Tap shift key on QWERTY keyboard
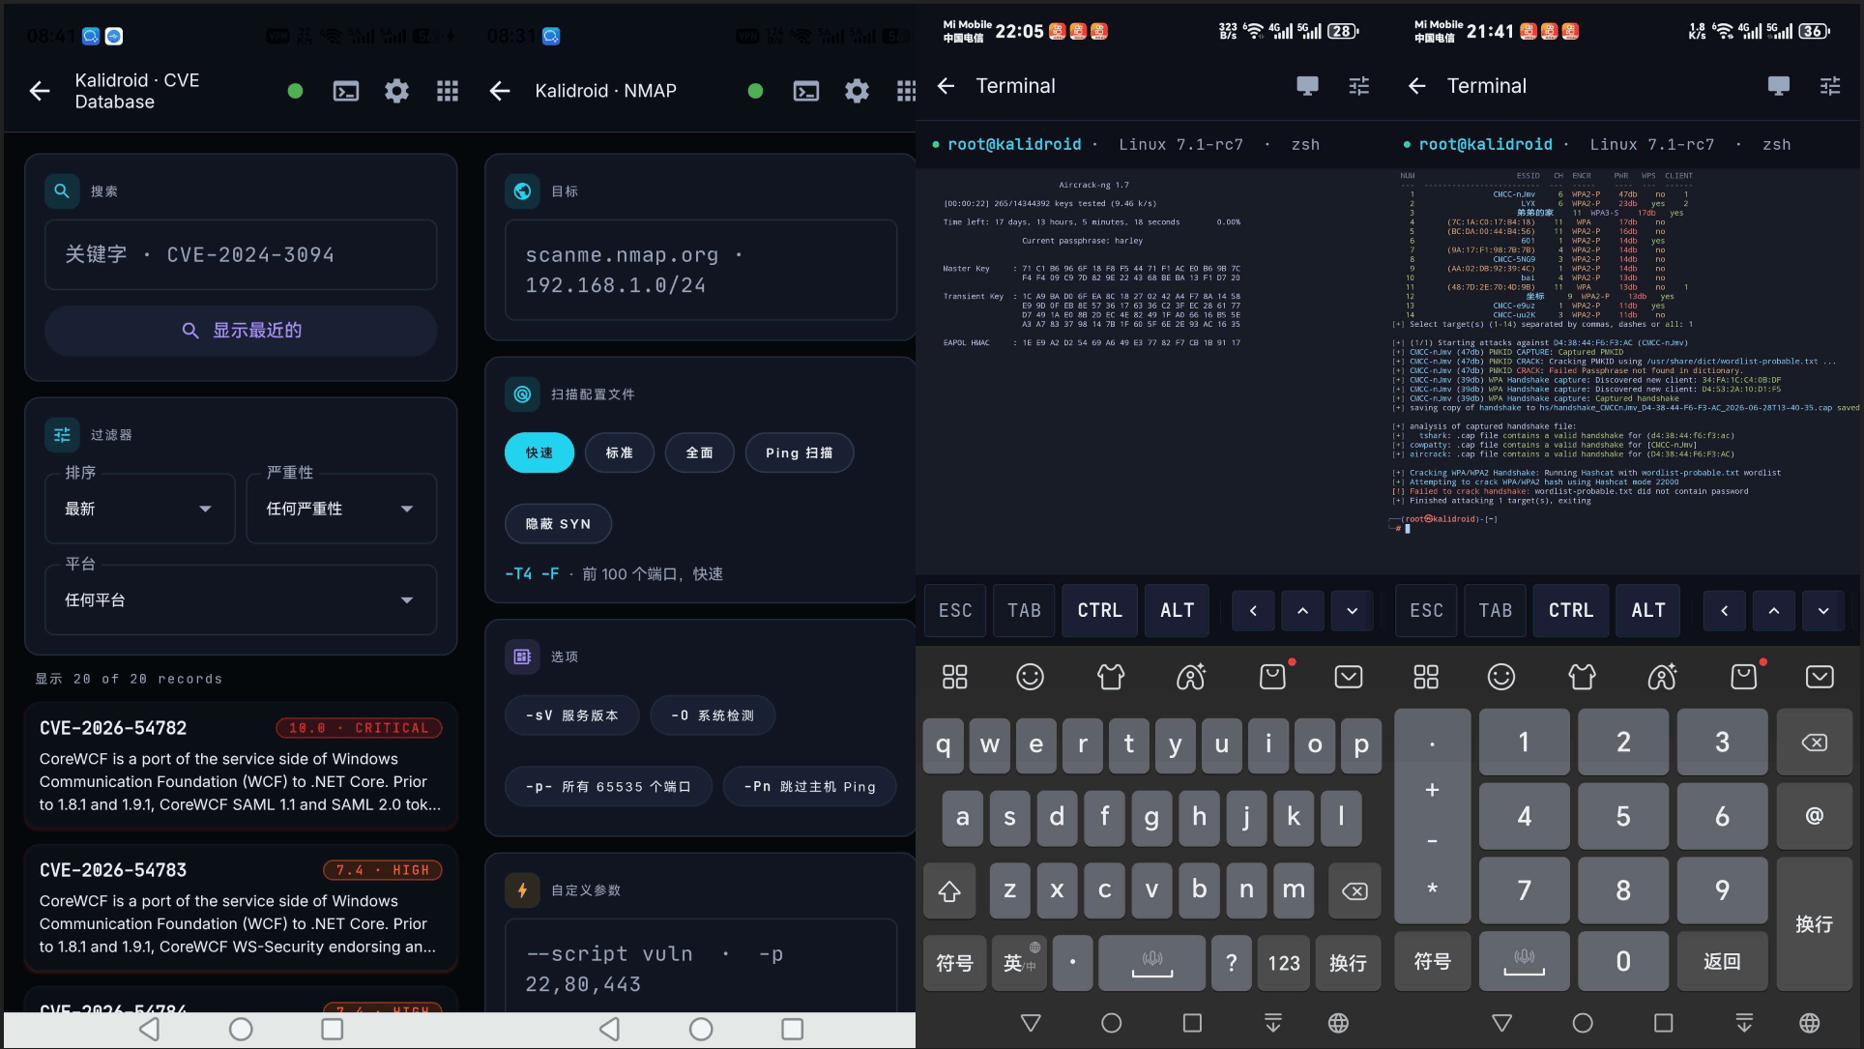Image resolution: width=1864 pixels, height=1049 pixels. tap(949, 890)
